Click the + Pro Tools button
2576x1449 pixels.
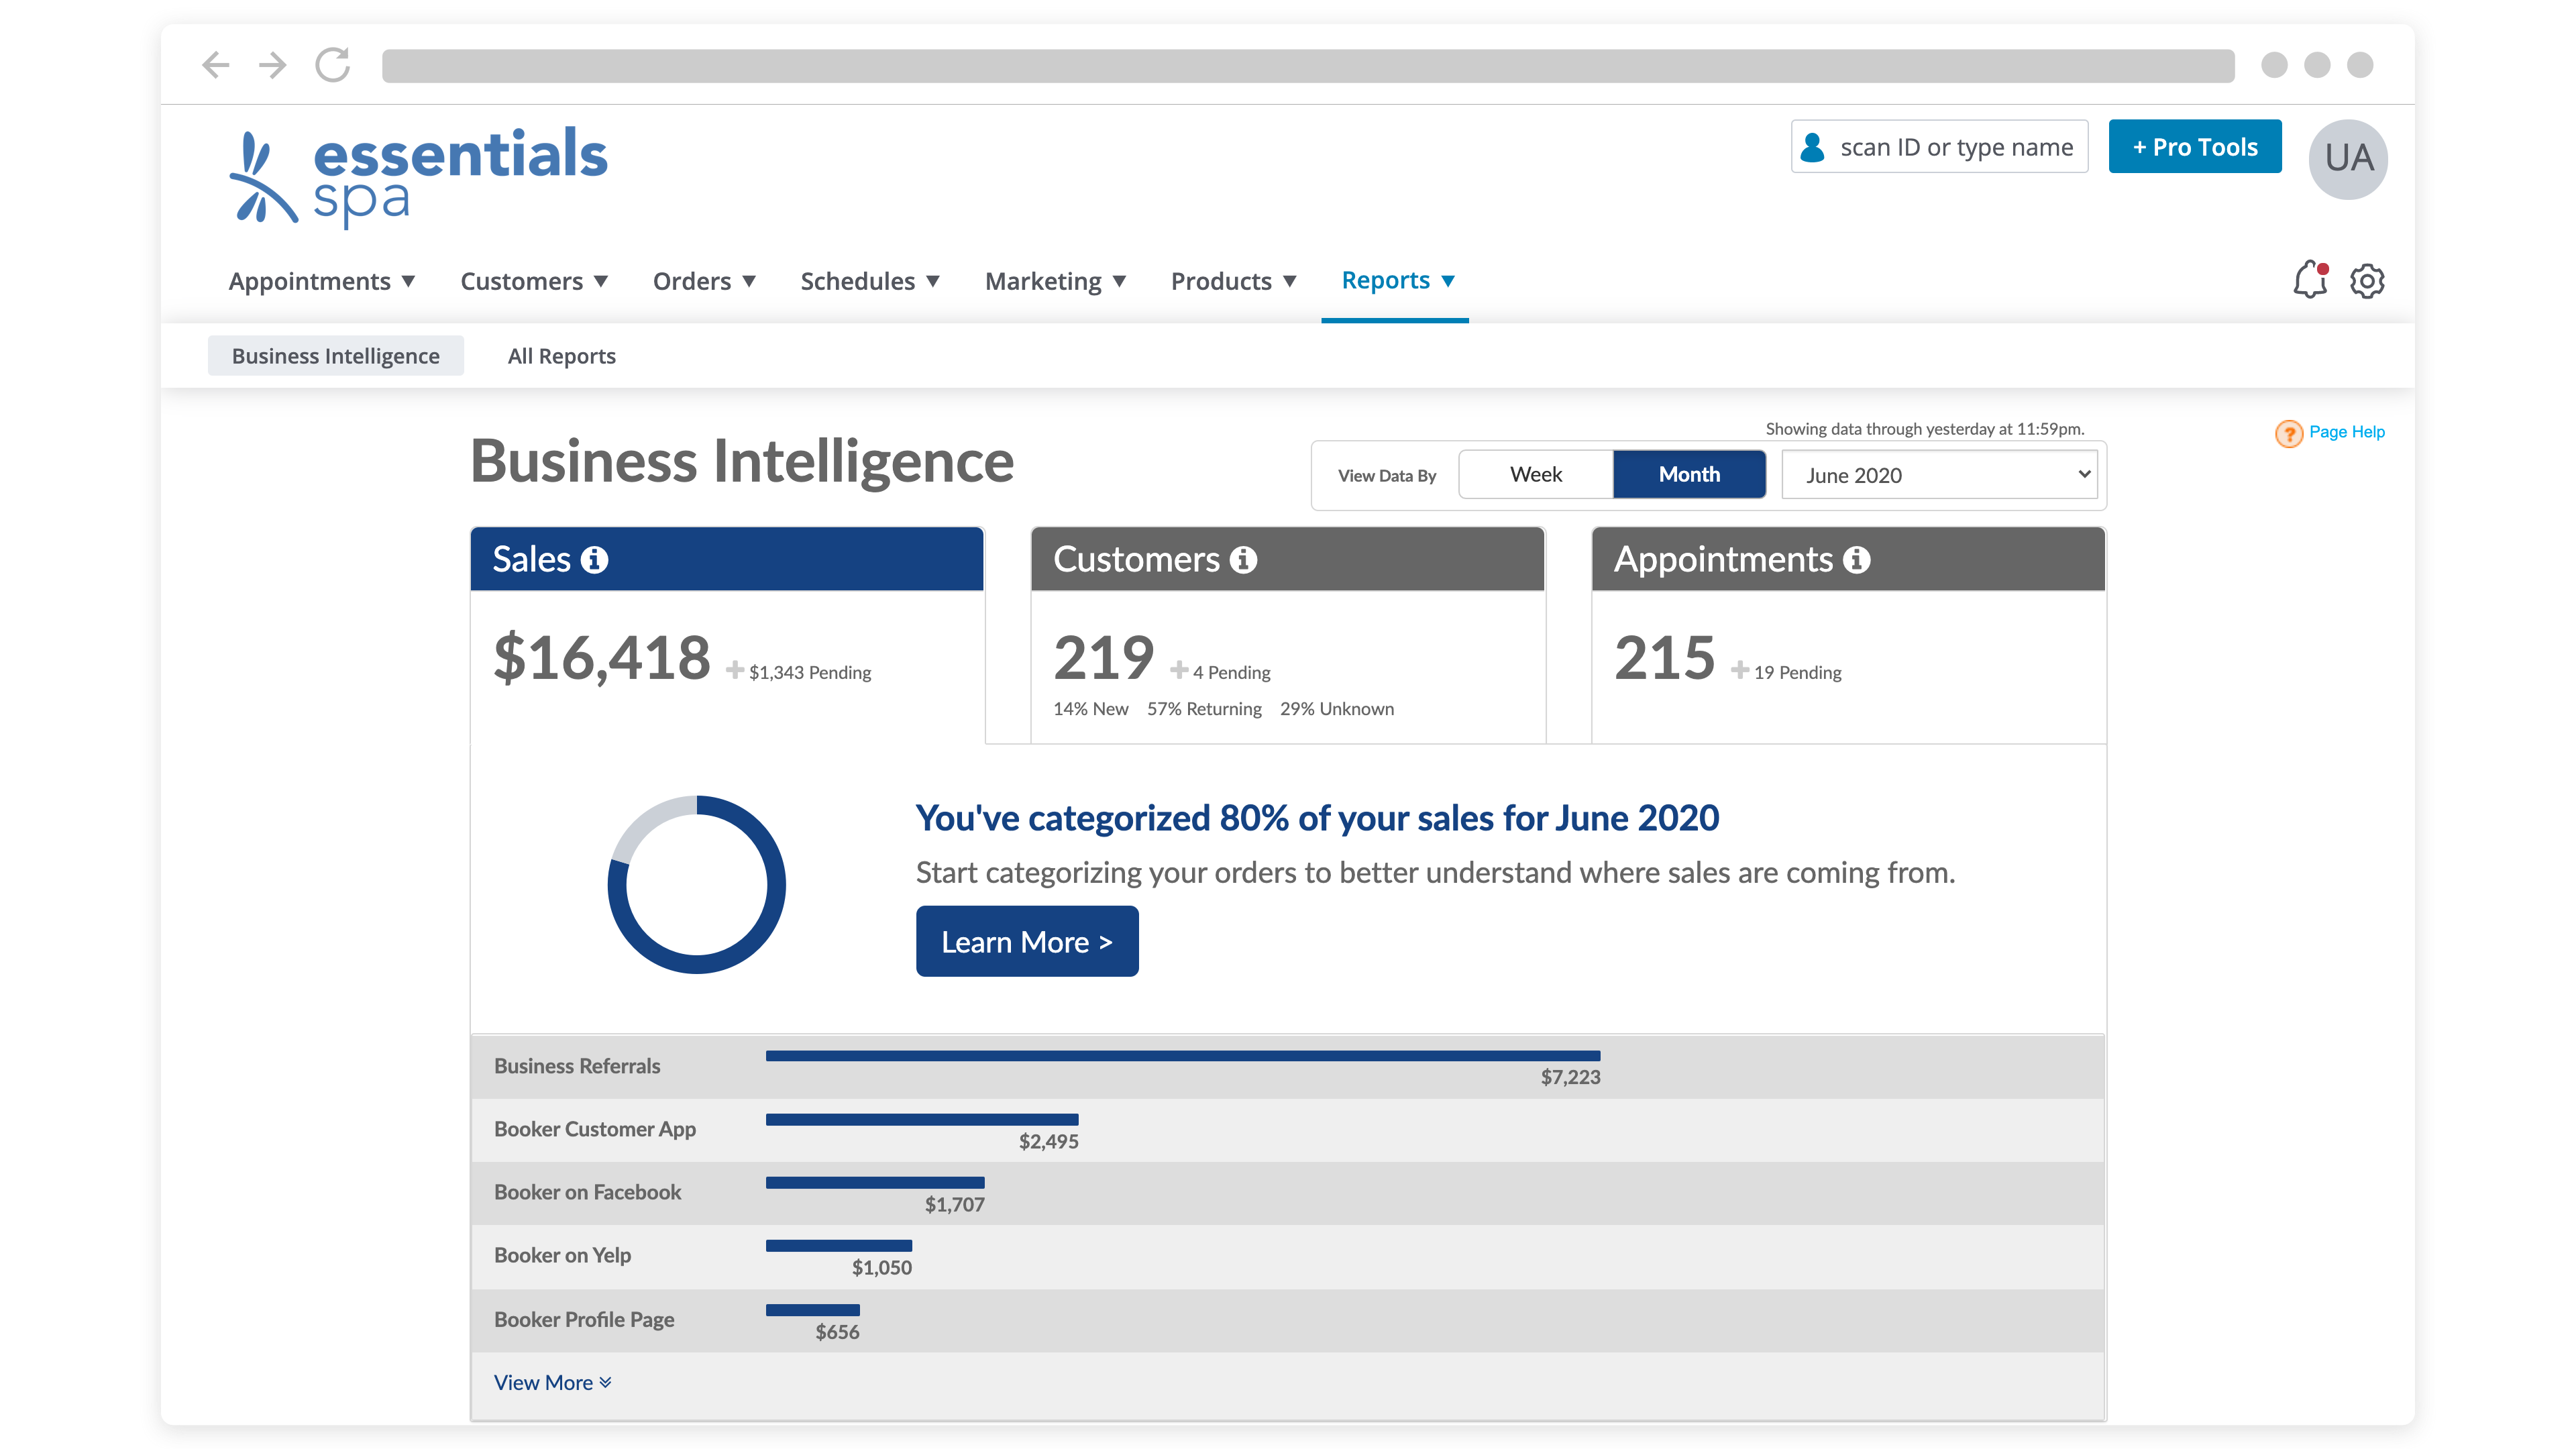point(2195,147)
